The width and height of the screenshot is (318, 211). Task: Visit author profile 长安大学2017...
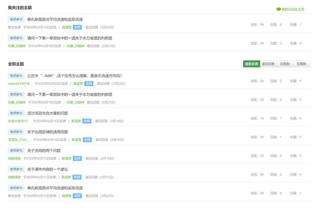(x=19, y=121)
